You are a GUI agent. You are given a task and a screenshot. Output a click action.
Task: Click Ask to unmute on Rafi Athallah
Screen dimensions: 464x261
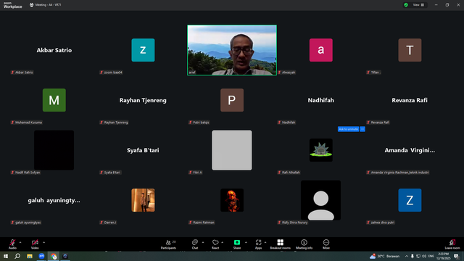click(348, 129)
